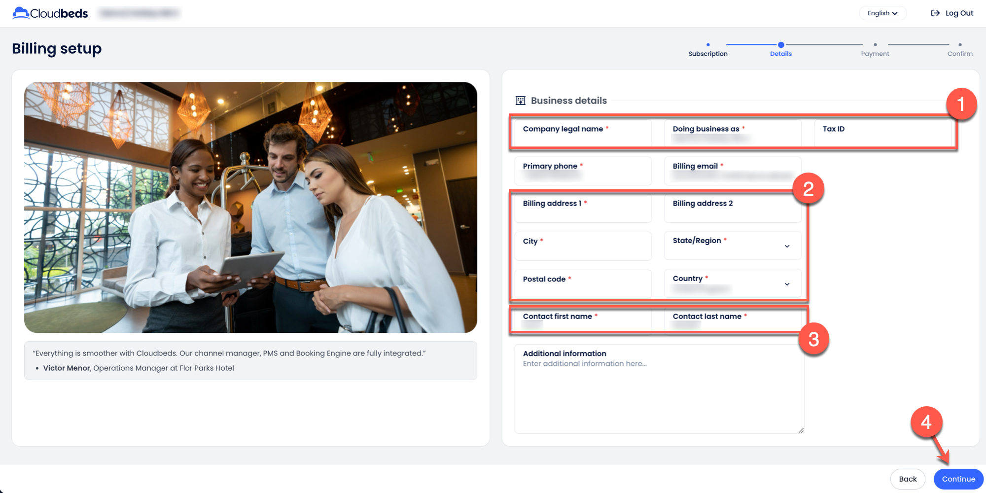Click the Business details building icon
This screenshot has width=986, height=493.
(520, 101)
